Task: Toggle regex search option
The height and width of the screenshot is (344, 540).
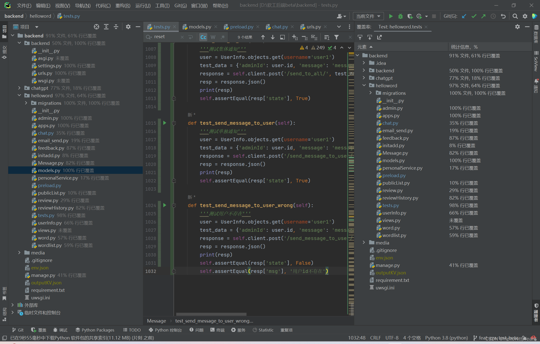Action: coord(223,37)
